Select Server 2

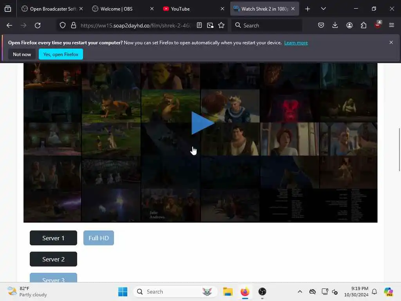[53, 259]
